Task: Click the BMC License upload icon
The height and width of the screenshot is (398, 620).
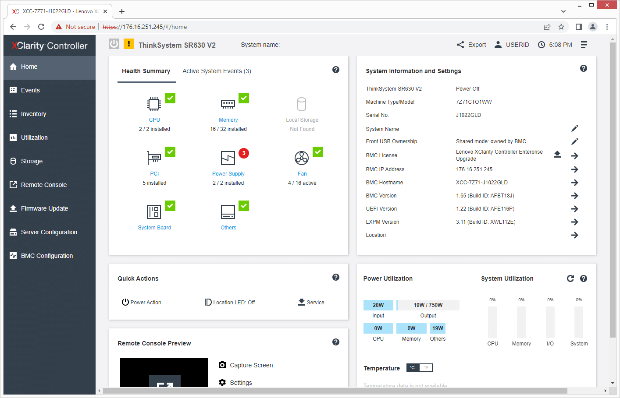Action: tap(557, 155)
